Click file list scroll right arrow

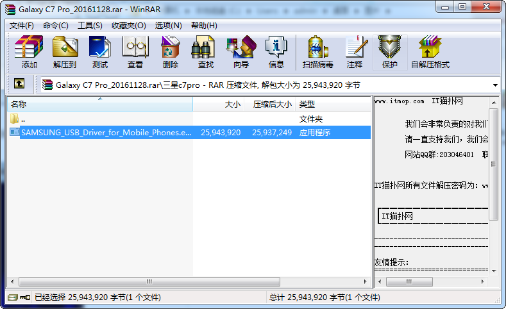(x=366, y=281)
